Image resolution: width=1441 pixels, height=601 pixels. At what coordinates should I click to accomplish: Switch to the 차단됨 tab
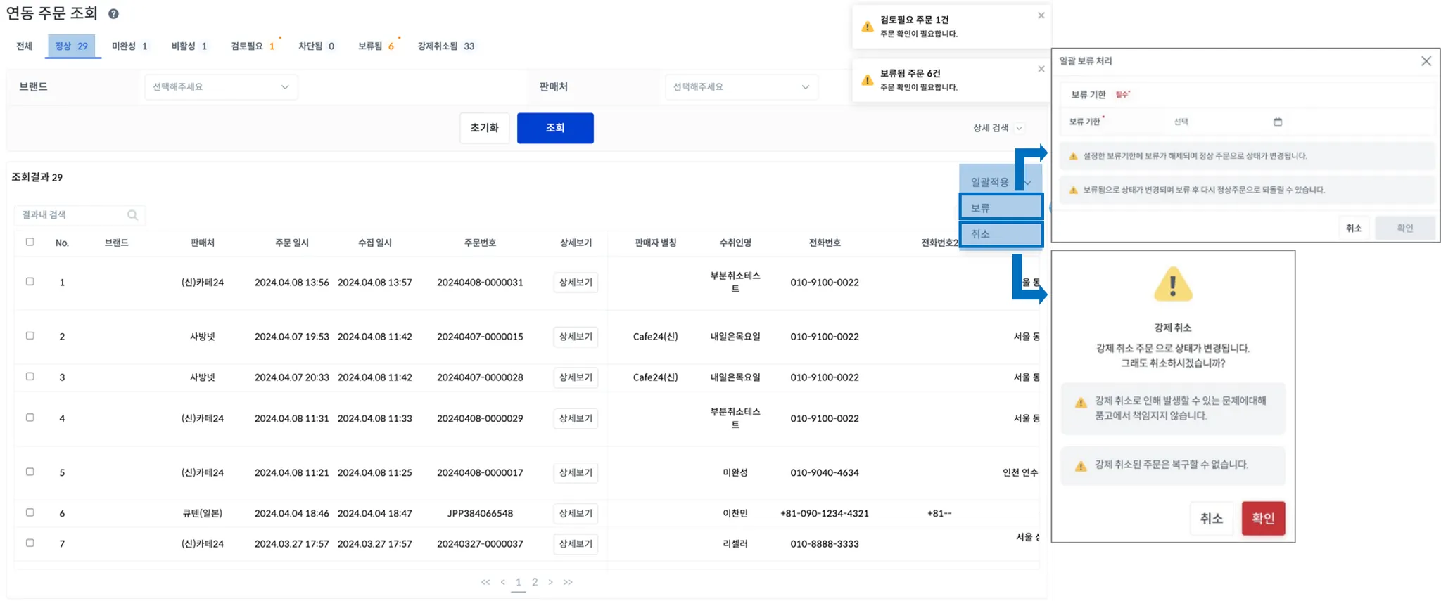[x=316, y=46]
